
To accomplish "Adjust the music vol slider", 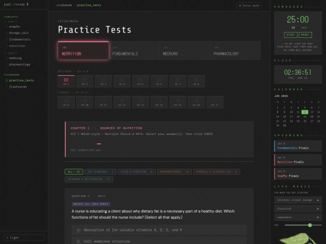I will pos(303,225).
